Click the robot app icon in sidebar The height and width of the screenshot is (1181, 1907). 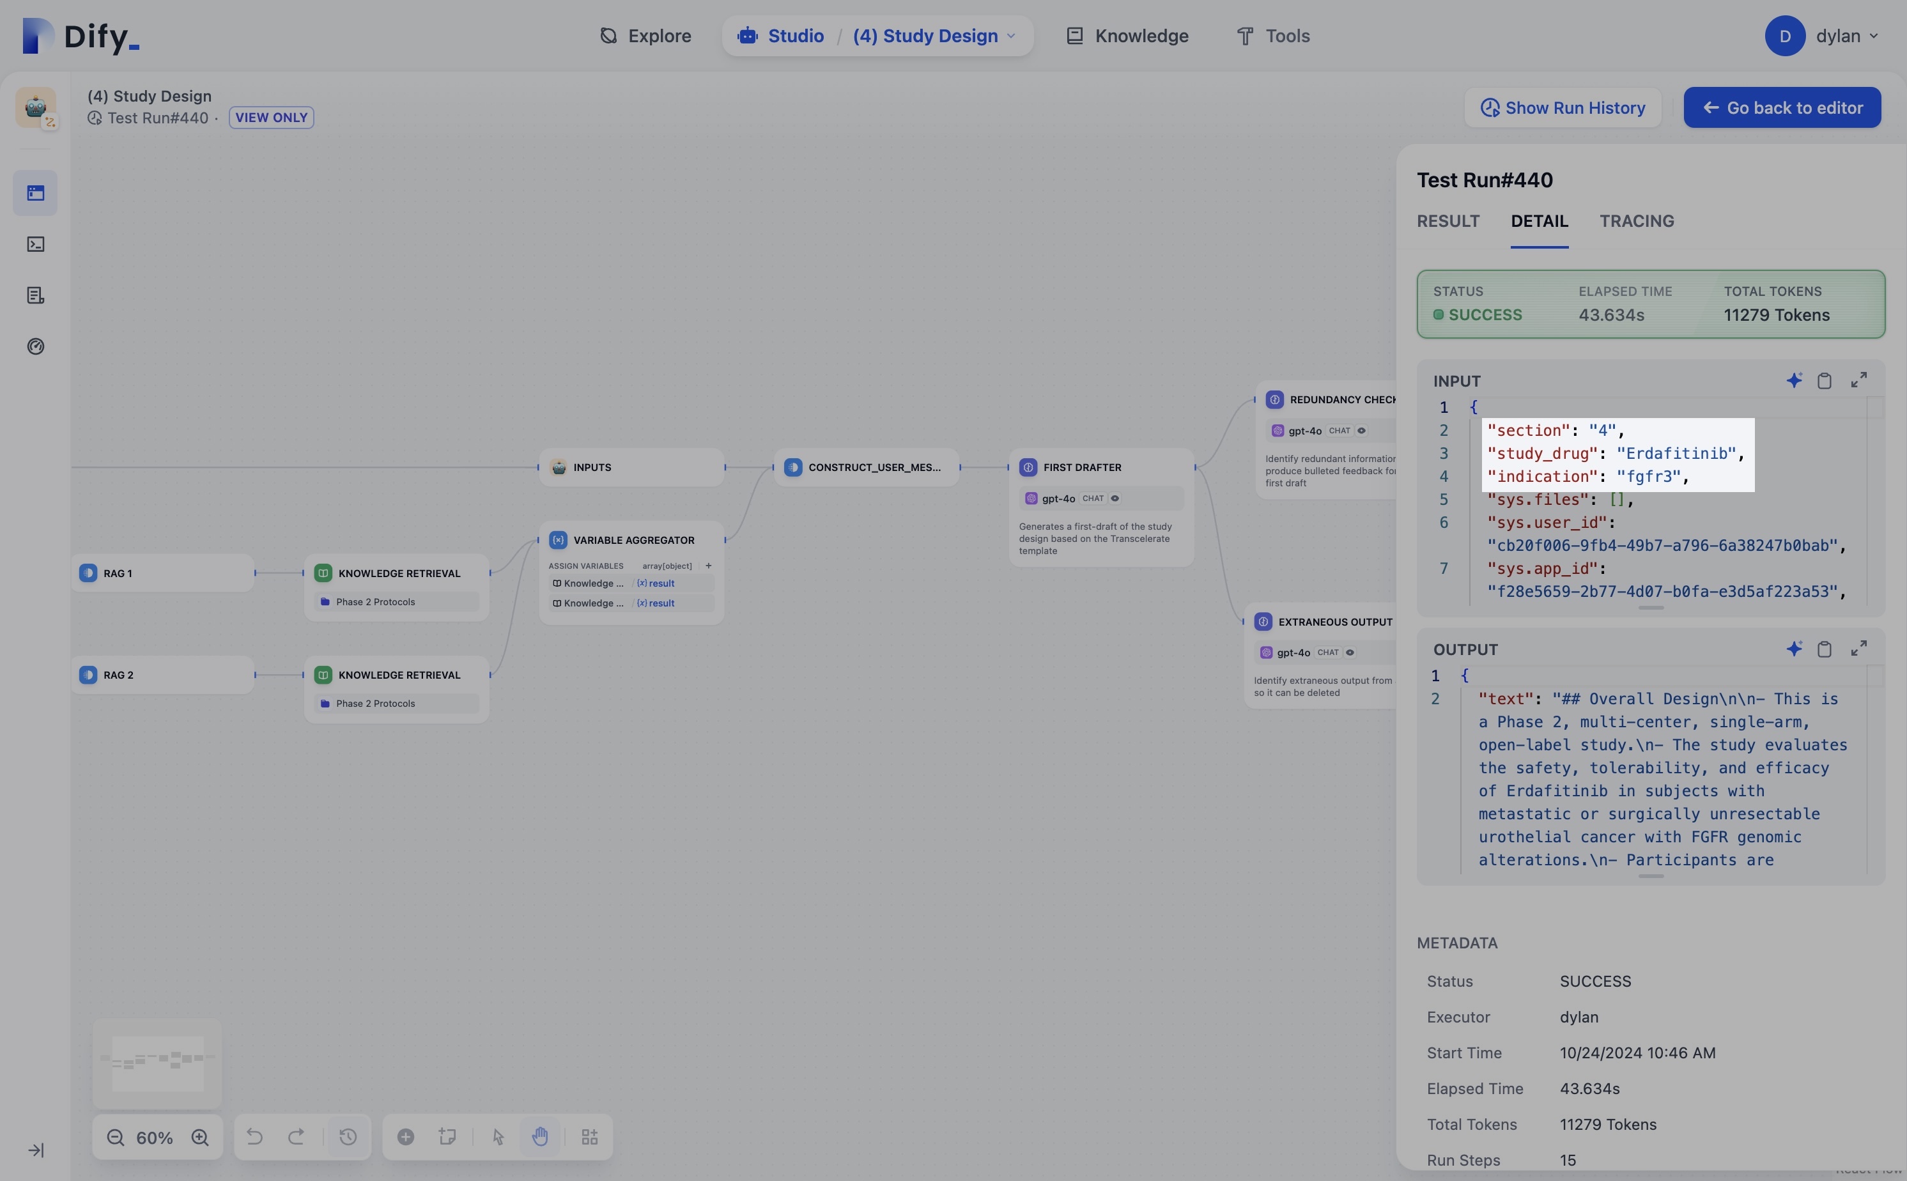click(36, 108)
